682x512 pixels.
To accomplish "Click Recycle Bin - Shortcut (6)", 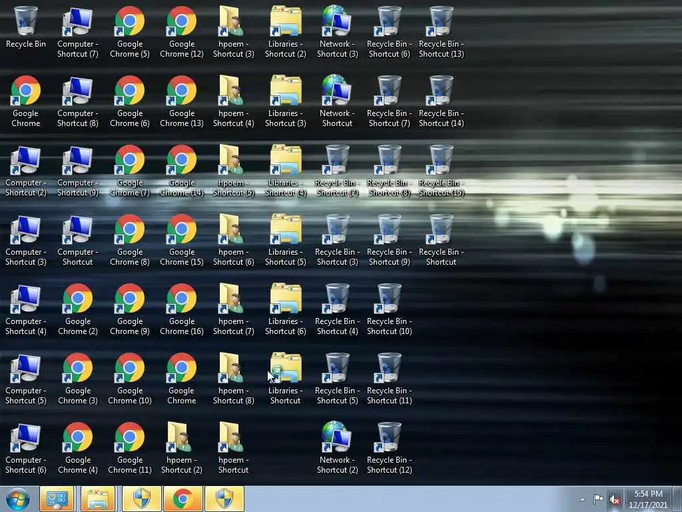I will click(389, 32).
